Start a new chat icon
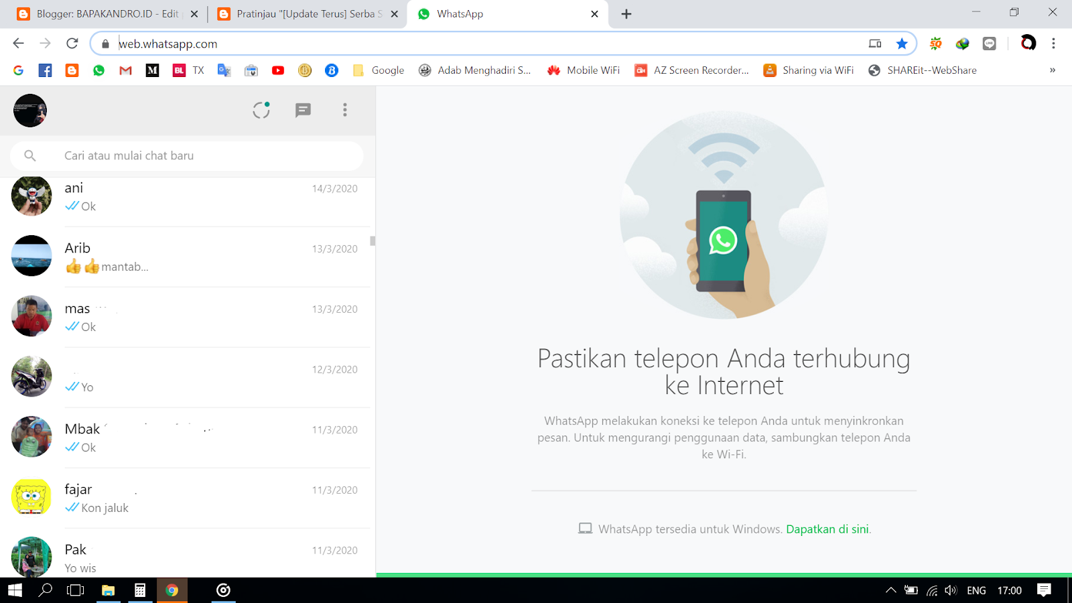Viewport: 1072px width, 603px height. 303,110
